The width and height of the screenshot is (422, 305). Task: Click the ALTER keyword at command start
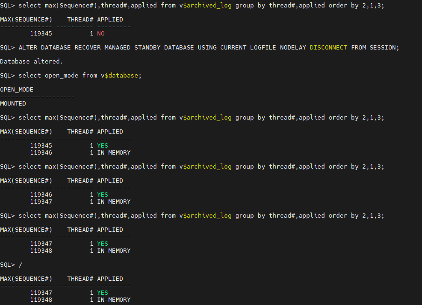28,48
